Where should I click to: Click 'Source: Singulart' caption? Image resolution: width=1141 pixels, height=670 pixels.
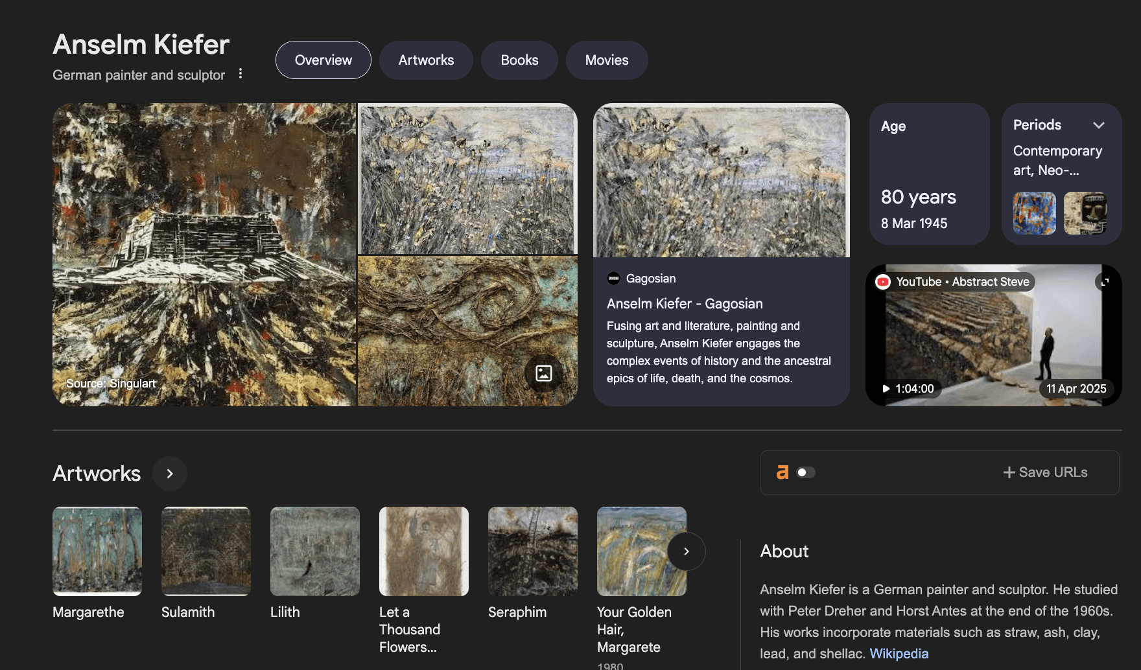point(111,384)
